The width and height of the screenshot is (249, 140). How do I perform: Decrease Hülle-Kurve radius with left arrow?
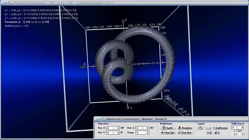pos(233,128)
